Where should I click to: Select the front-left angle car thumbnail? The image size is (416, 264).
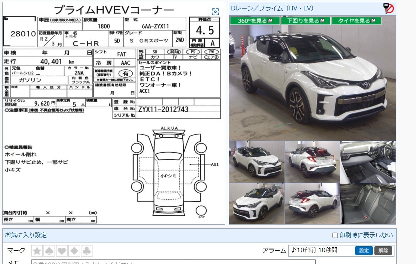pos(257,203)
